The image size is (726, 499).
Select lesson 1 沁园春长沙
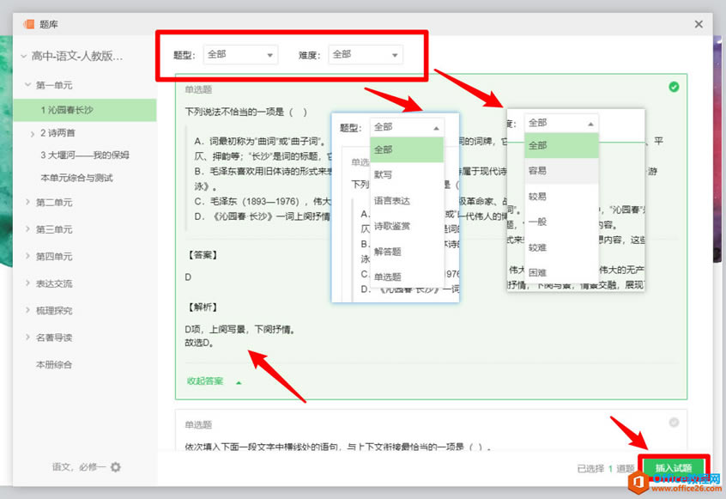click(85, 110)
